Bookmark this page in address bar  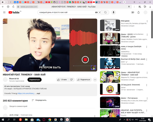tap(129, 7)
